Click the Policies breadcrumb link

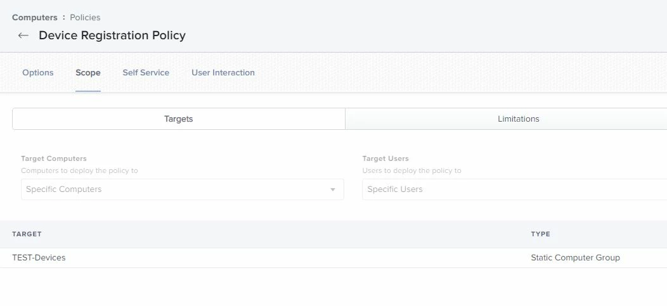pos(85,18)
